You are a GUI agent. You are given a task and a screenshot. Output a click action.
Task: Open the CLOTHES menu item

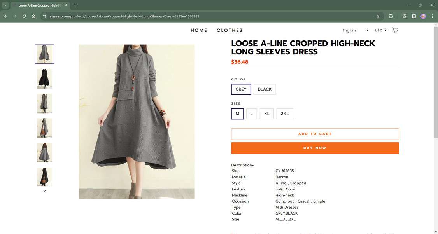tap(230, 30)
